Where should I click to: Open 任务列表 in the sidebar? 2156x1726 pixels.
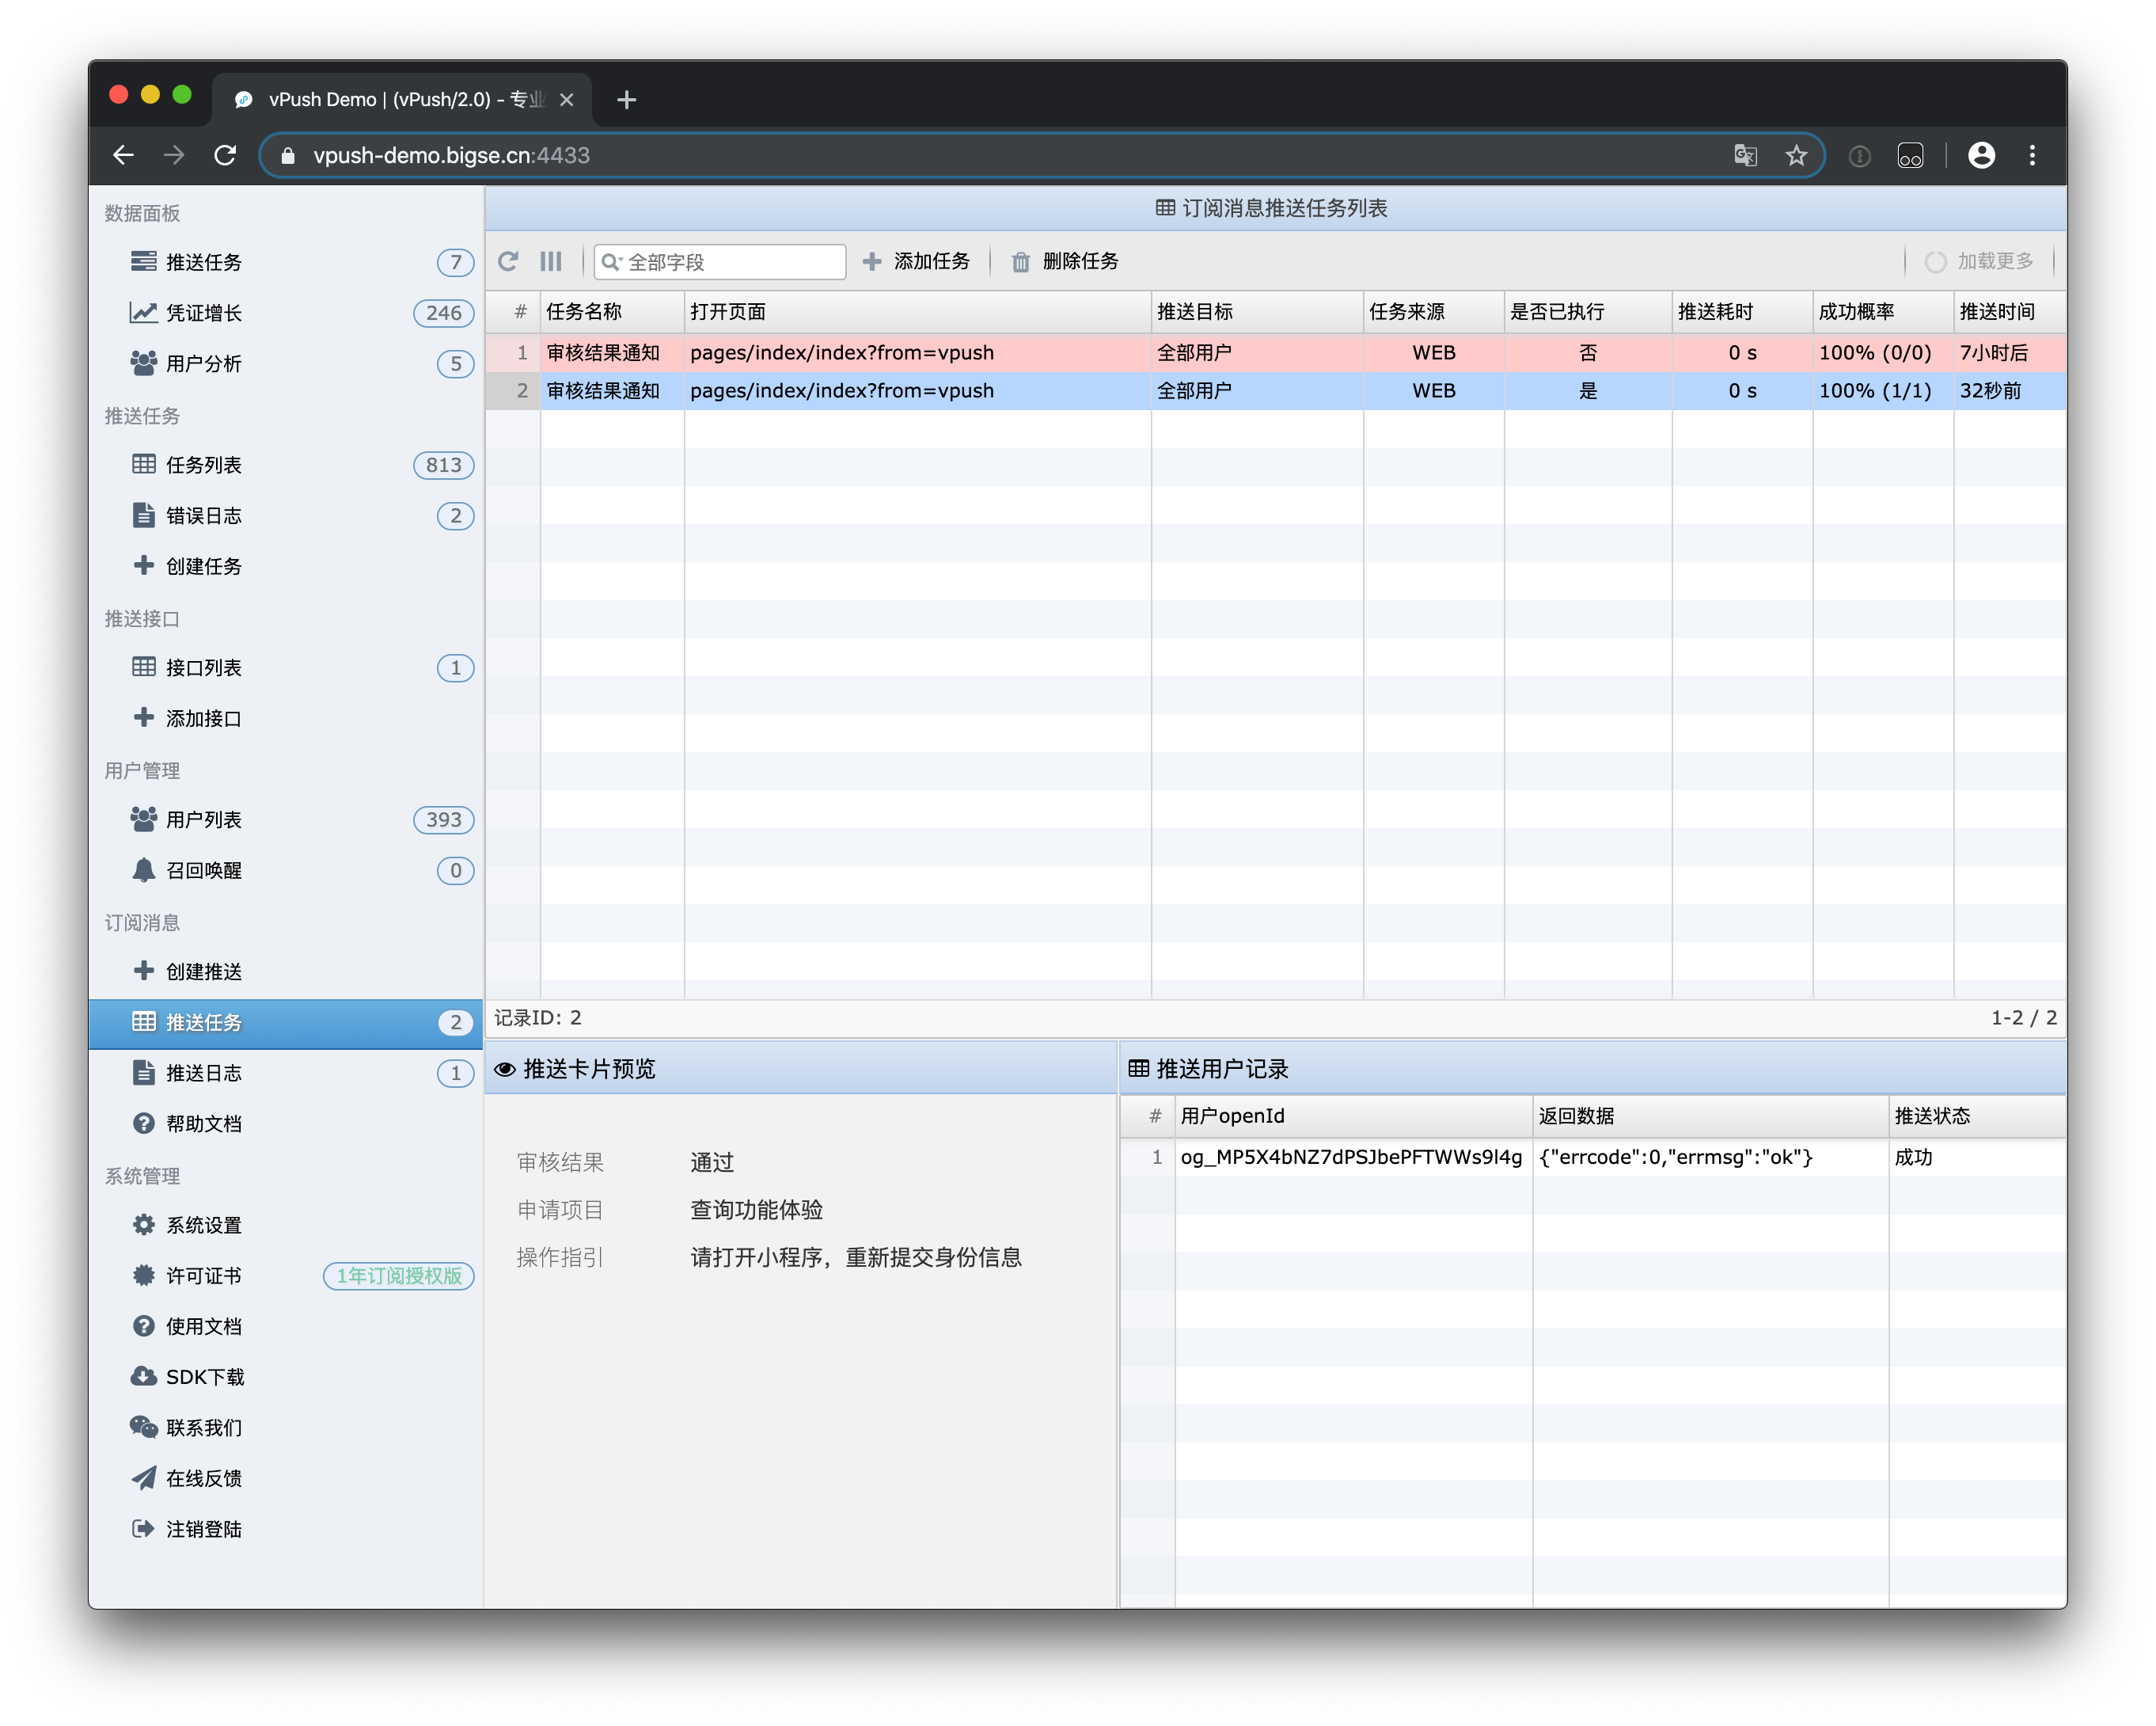[x=286, y=466]
